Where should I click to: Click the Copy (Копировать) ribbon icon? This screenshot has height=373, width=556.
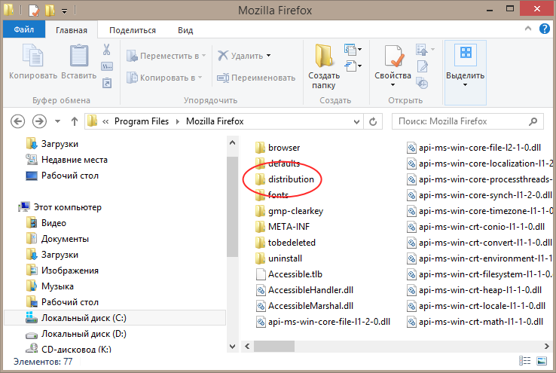(32, 55)
